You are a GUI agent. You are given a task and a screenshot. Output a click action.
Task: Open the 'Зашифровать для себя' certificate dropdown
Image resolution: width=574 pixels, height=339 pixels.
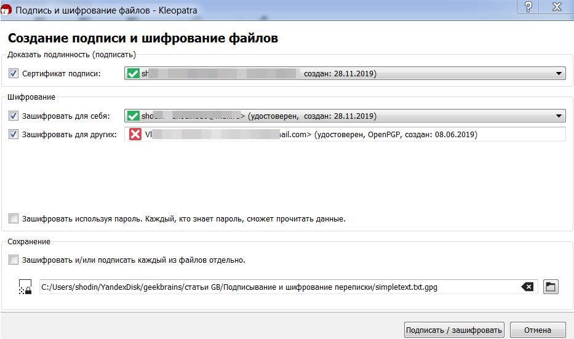point(345,116)
